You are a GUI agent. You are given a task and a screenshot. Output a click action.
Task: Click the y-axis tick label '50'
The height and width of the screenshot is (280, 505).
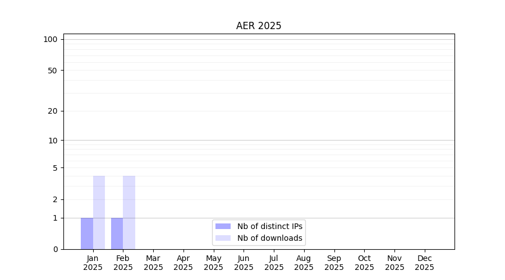pos(53,71)
